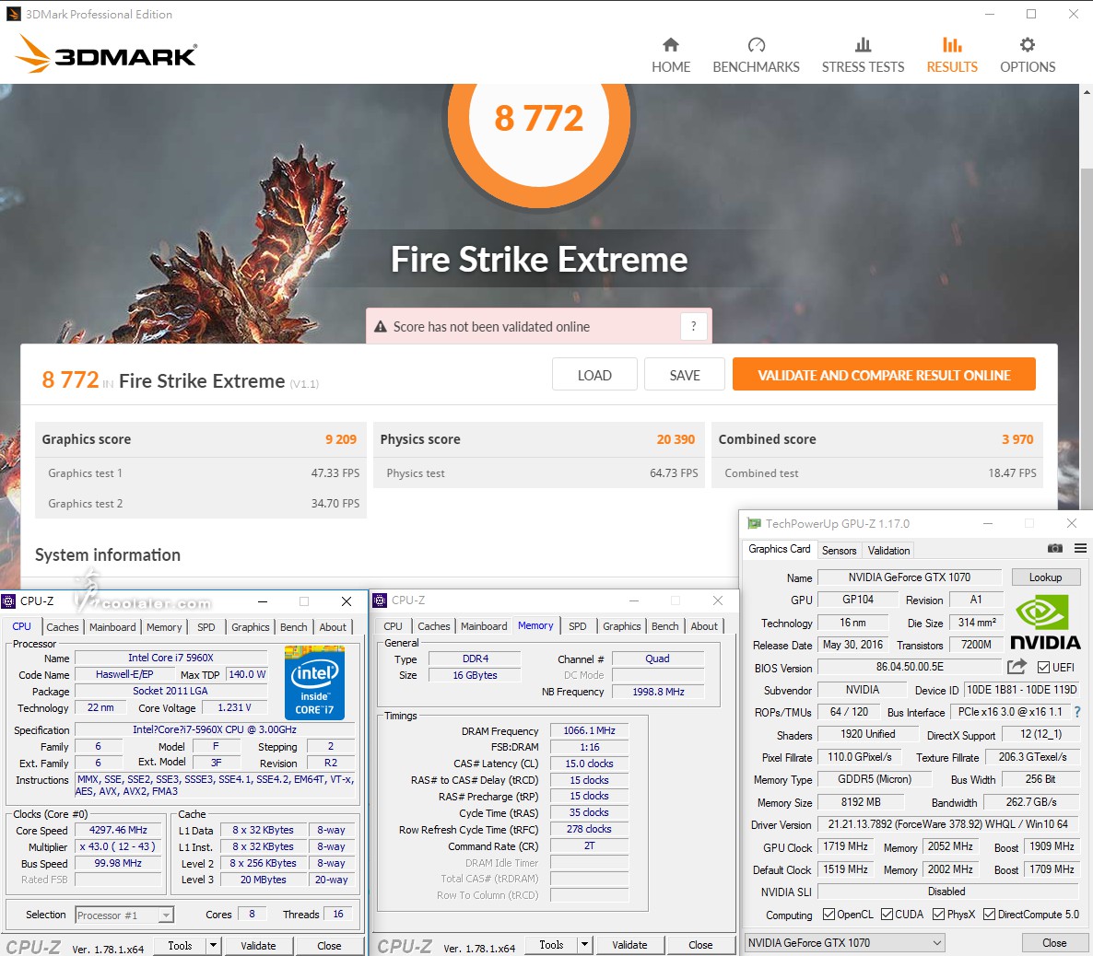The width and height of the screenshot is (1093, 956).
Task: Open the GPU-Z hamburger menu
Action: click(x=1080, y=549)
